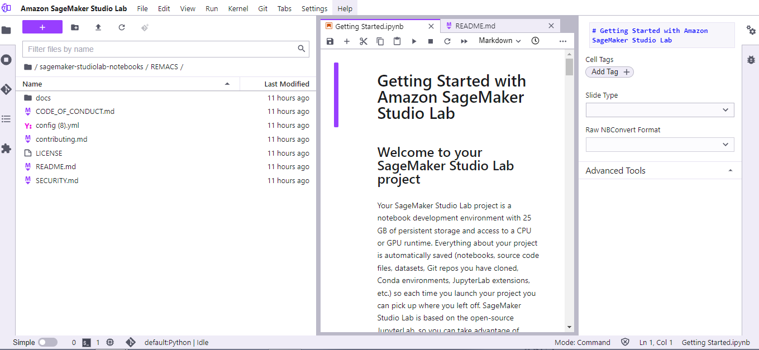Open the cell type Markdown dropdown

tap(500, 41)
